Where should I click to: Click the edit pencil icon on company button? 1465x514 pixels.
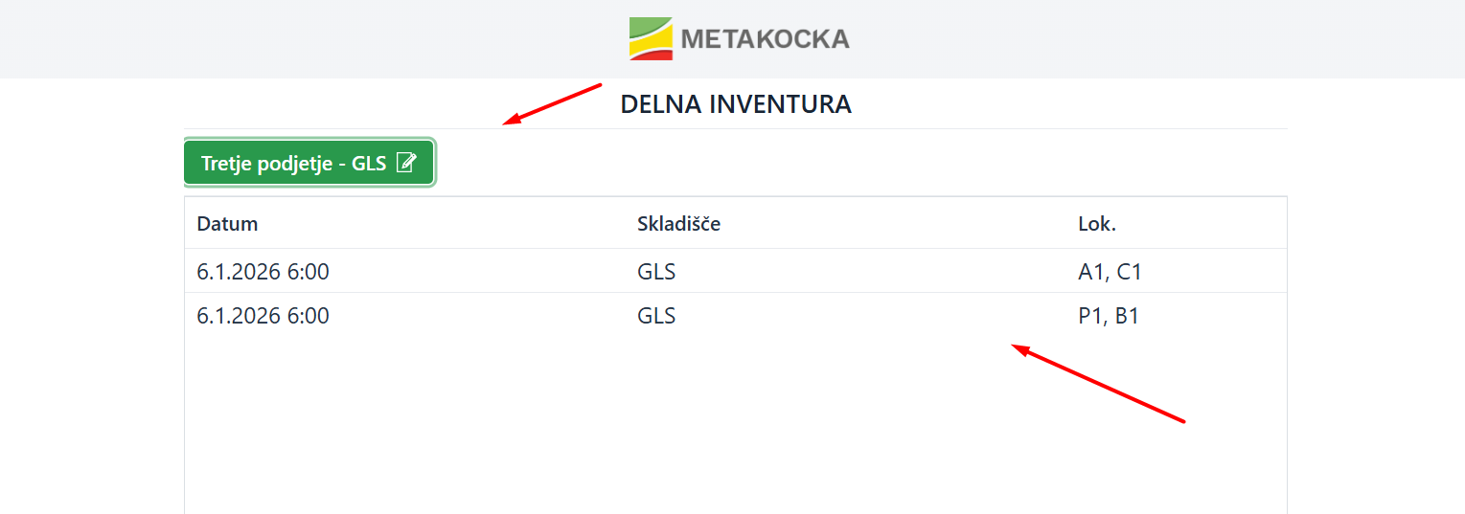pos(406,163)
